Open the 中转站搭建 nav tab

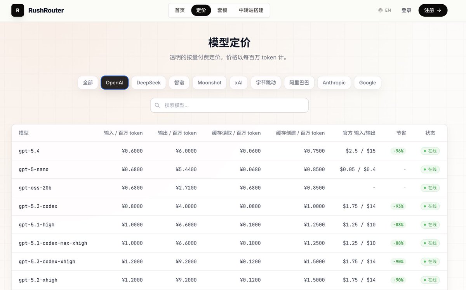click(x=251, y=10)
